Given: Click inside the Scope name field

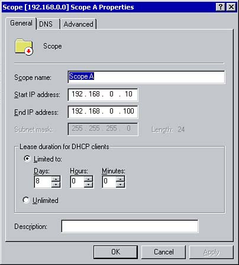Looking at the screenshot, I should coord(146,77).
